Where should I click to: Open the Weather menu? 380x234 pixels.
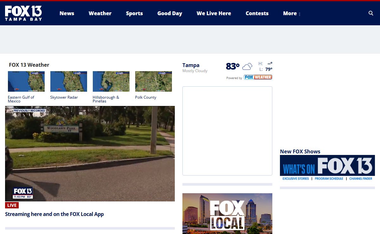point(100,13)
